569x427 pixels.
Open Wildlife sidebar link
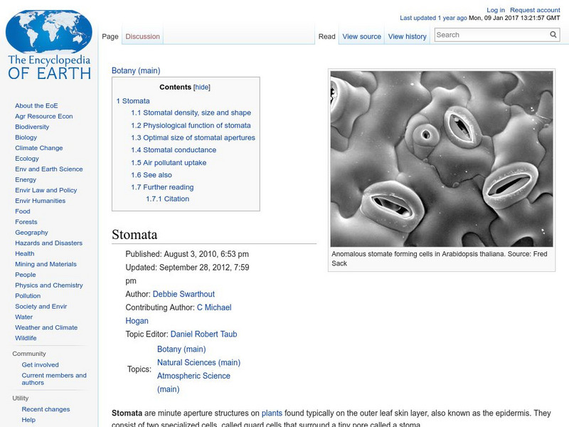(26, 337)
